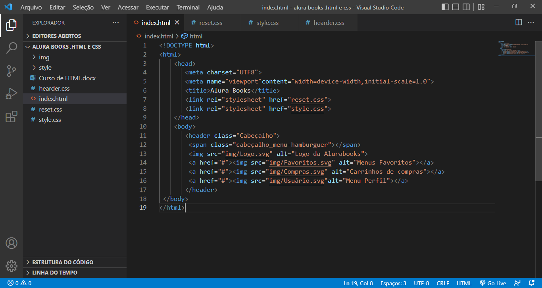Open the Arquivo menu

click(31, 7)
